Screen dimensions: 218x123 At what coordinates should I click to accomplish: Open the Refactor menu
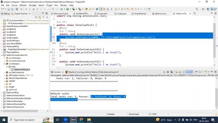(x=23, y=5)
